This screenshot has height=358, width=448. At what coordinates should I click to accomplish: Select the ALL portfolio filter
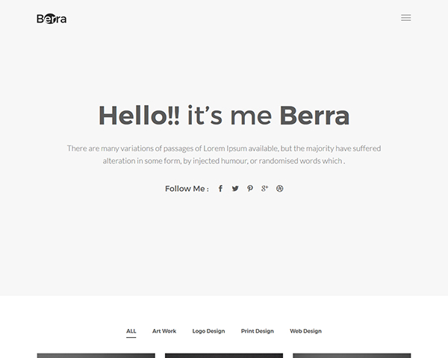click(131, 331)
